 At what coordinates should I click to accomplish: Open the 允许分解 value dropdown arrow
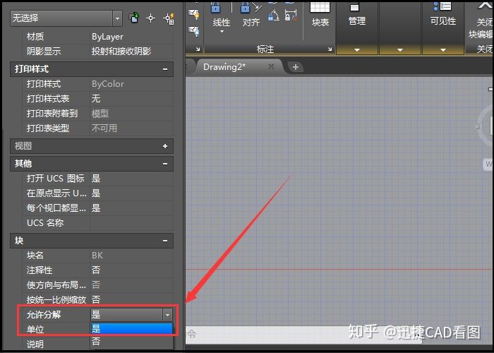[x=167, y=315]
